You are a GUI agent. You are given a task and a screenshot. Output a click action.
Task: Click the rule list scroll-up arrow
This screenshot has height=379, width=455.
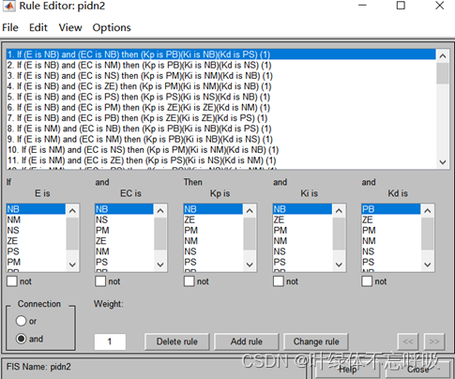click(x=443, y=56)
